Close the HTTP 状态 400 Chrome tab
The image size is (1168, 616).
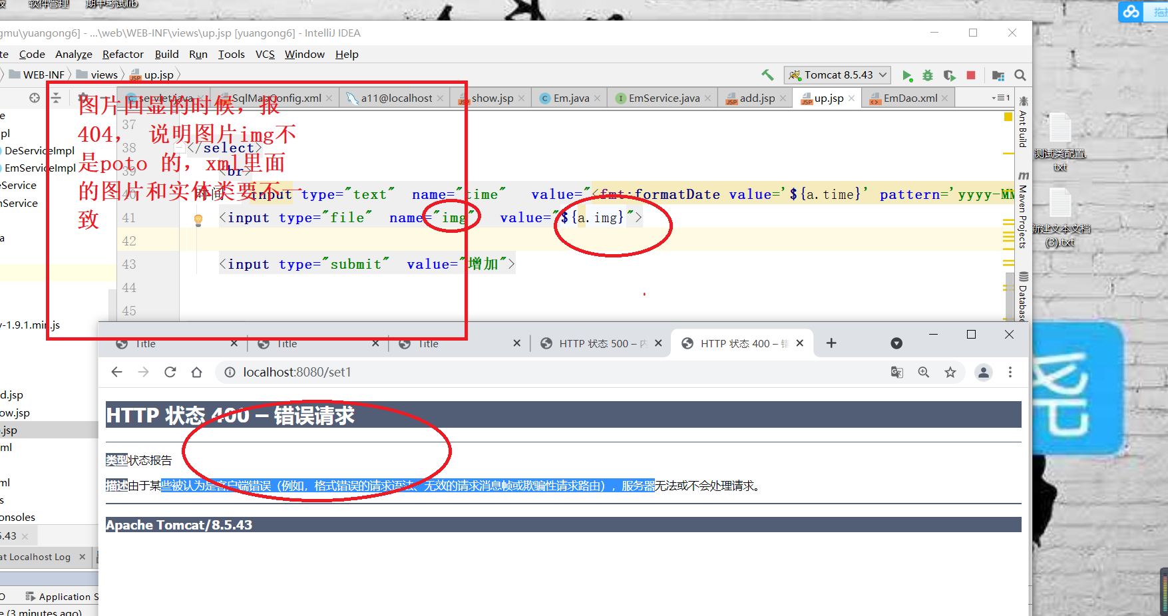[x=800, y=343]
